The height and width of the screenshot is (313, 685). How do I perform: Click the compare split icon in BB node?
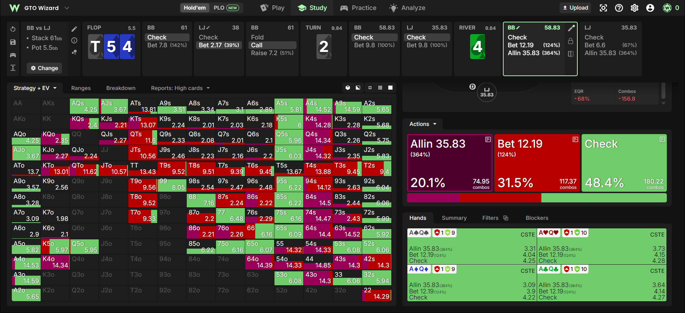[571, 54]
